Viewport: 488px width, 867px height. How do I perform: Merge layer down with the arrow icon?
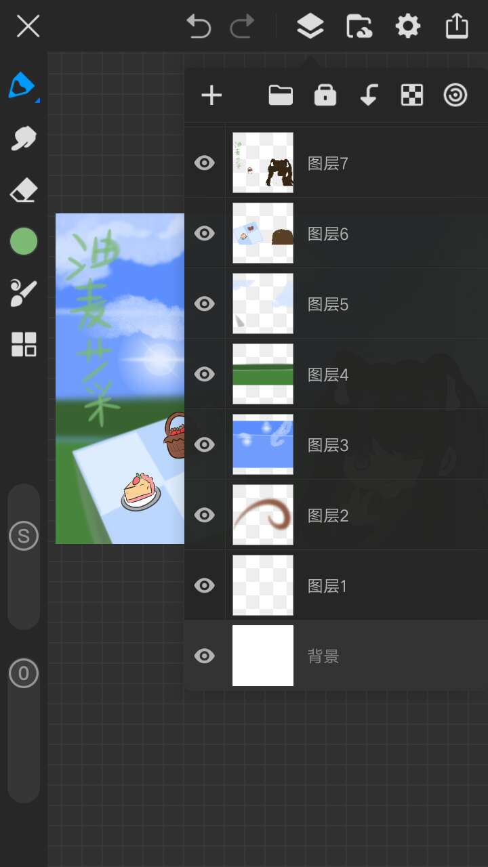369,96
